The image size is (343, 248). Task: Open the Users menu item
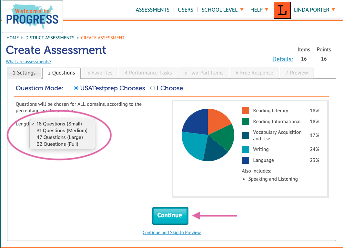point(186,10)
